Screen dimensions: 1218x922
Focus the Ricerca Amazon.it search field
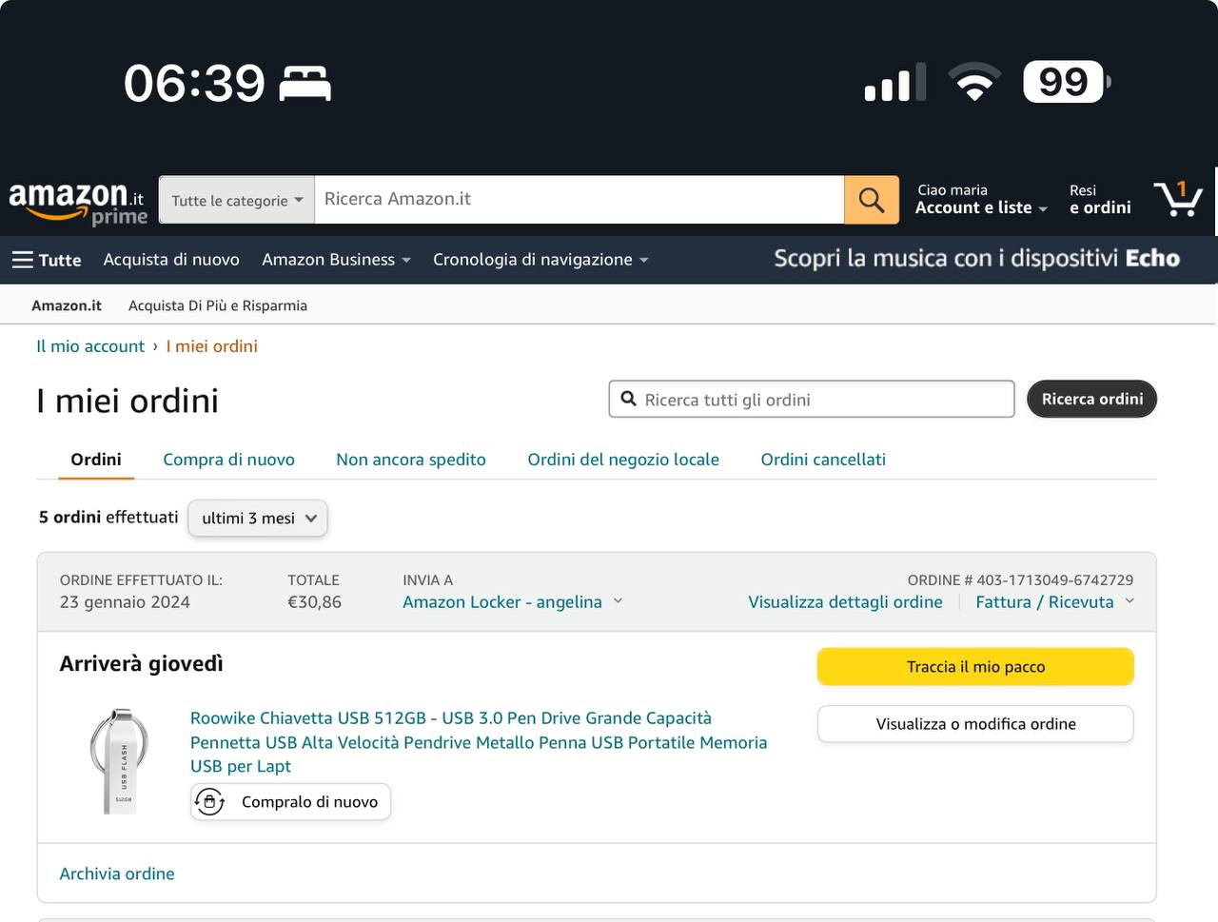[x=580, y=200]
